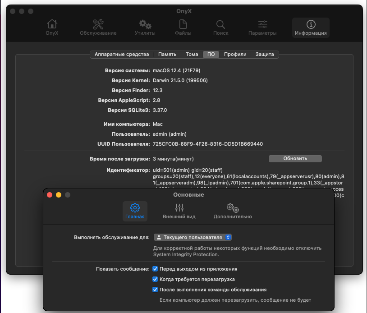This screenshot has width=367, height=313.
Task: Toggle Перед выходом из приложения checkbox
Action: (155, 269)
